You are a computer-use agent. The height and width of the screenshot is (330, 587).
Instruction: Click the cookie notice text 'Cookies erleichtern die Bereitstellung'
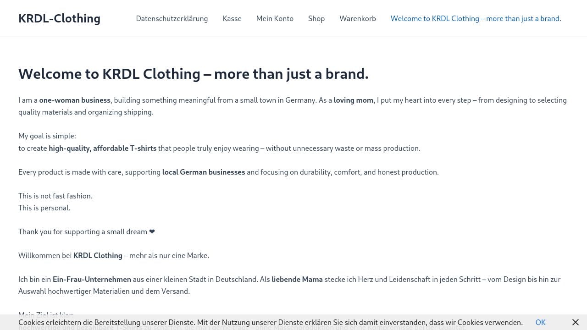tap(271, 322)
